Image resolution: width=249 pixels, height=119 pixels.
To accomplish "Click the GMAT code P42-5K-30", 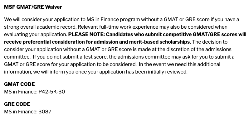I will click(52, 92).
